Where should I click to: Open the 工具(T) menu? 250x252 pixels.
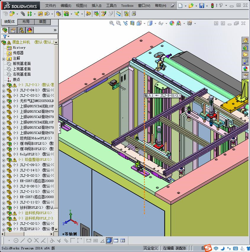tap(111, 6)
